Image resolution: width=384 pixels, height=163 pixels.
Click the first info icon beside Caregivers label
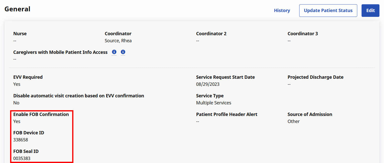pyautogui.click(x=114, y=52)
